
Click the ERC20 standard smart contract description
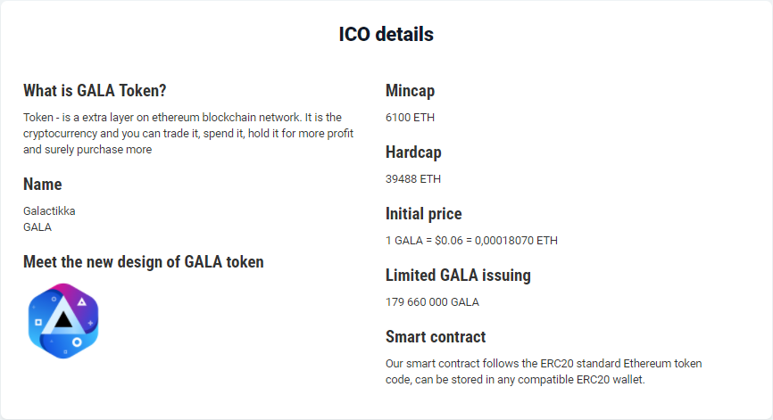(x=544, y=372)
